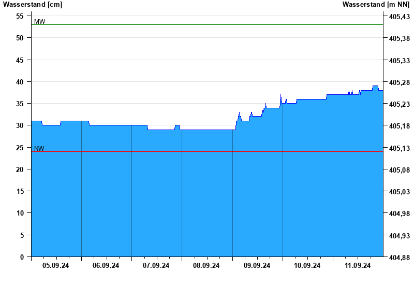Click the left axis value 15
This screenshot has height=285, width=414.
20,191
